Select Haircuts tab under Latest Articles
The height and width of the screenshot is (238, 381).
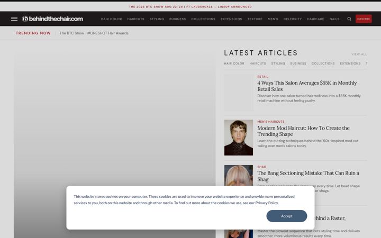click(x=258, y=63)
